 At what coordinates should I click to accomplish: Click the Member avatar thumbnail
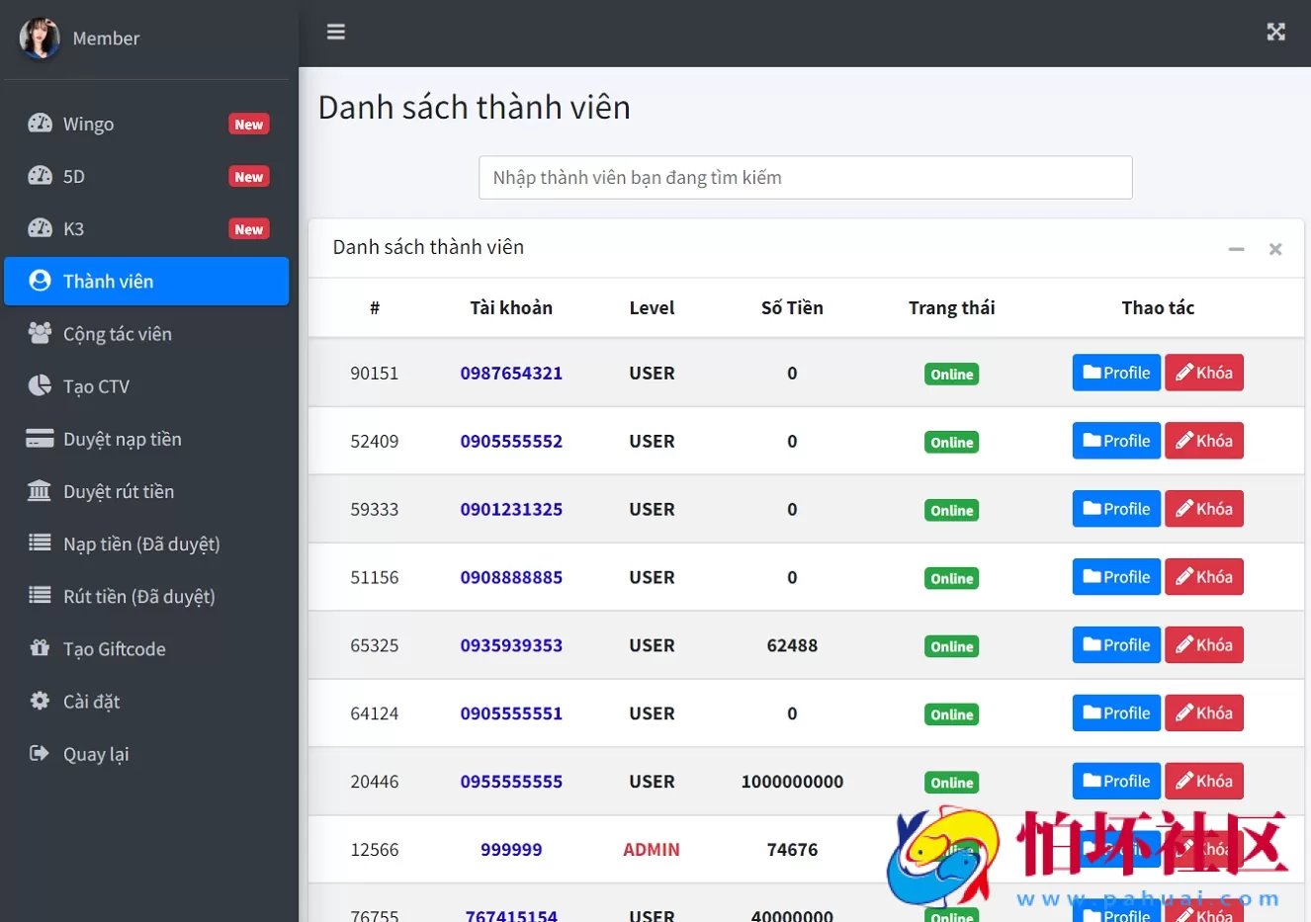40,38
